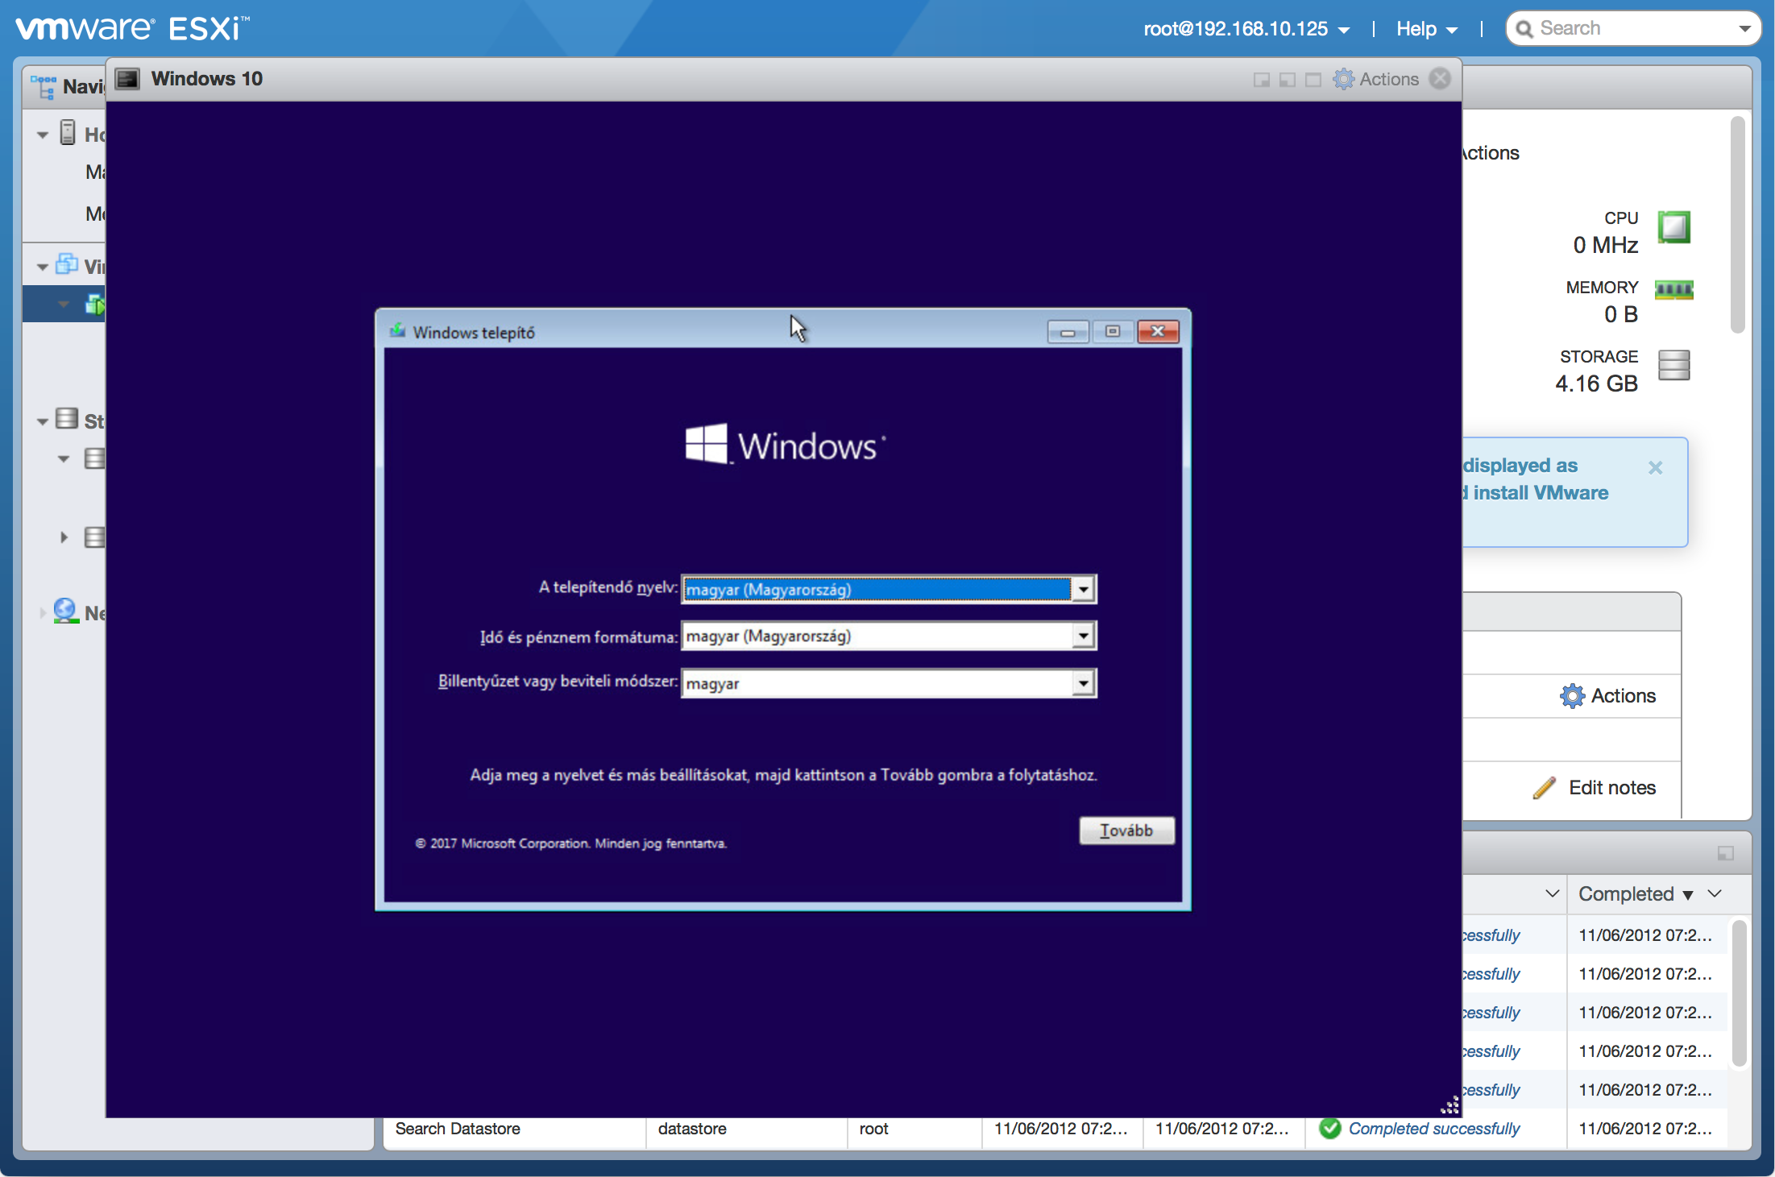Image resolution: width=1775 pixels, height=1177 pixels.
Task: Open result column options chevron left of Completed
Action: 1552,893
